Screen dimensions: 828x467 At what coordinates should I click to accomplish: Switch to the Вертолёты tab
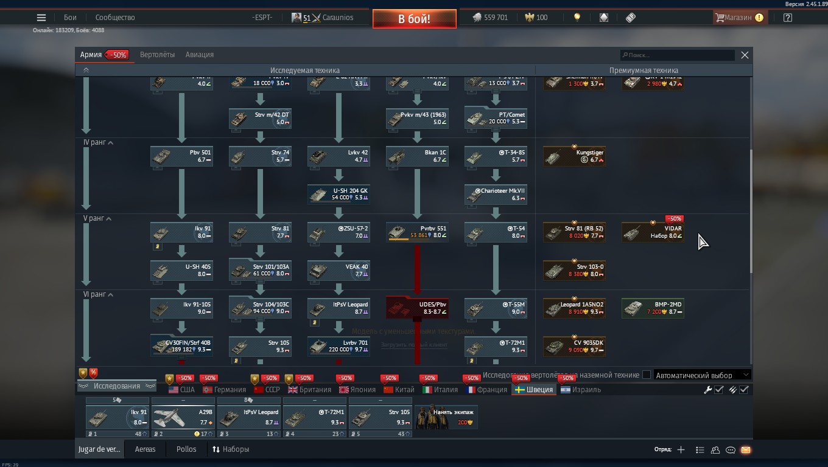coord(157,55)
